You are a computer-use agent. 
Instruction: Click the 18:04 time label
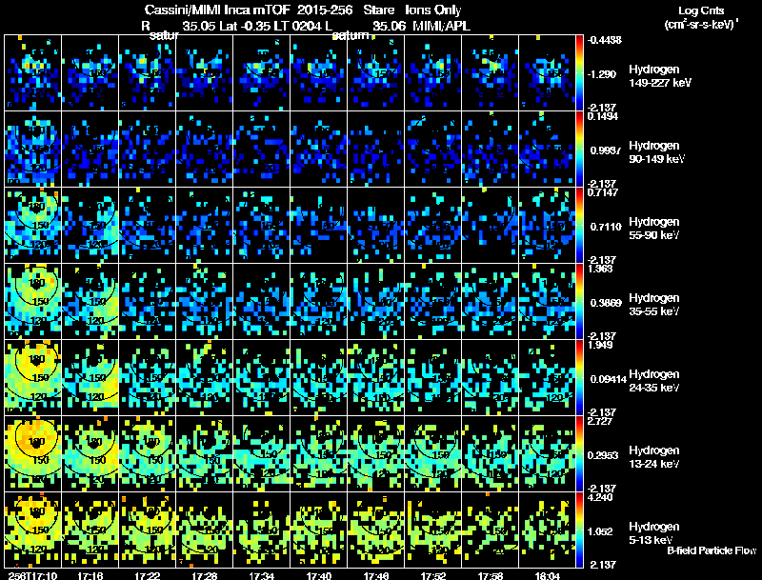point(549,575)
